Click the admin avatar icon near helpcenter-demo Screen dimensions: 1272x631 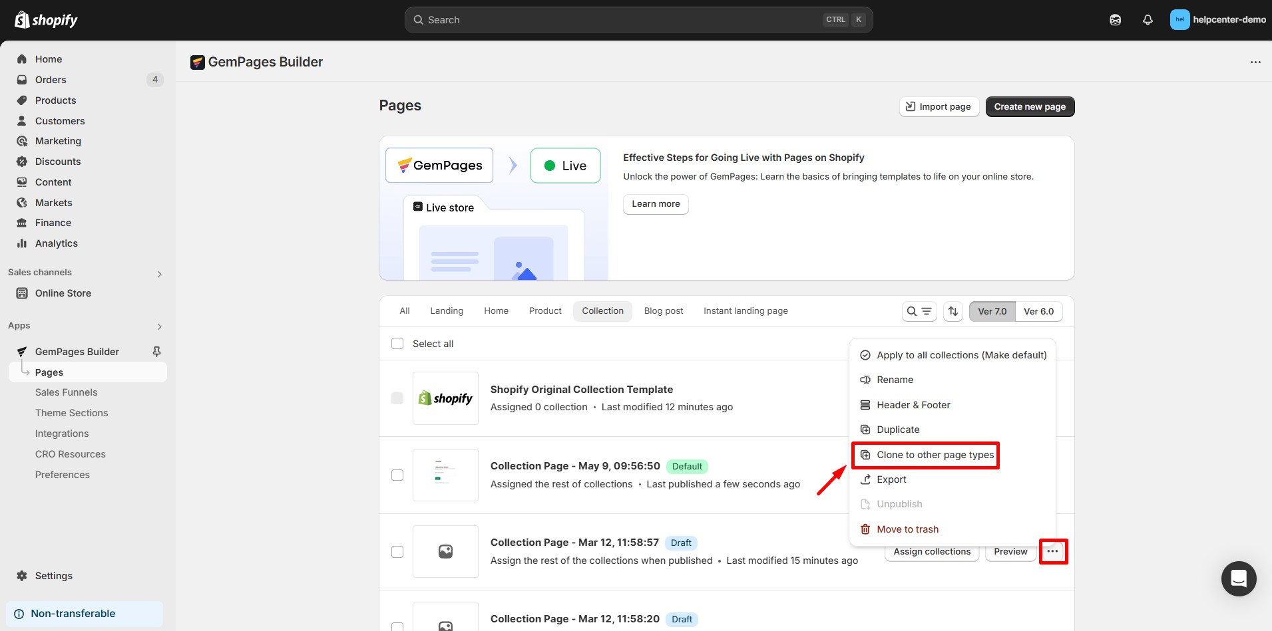pos(1179,19)
